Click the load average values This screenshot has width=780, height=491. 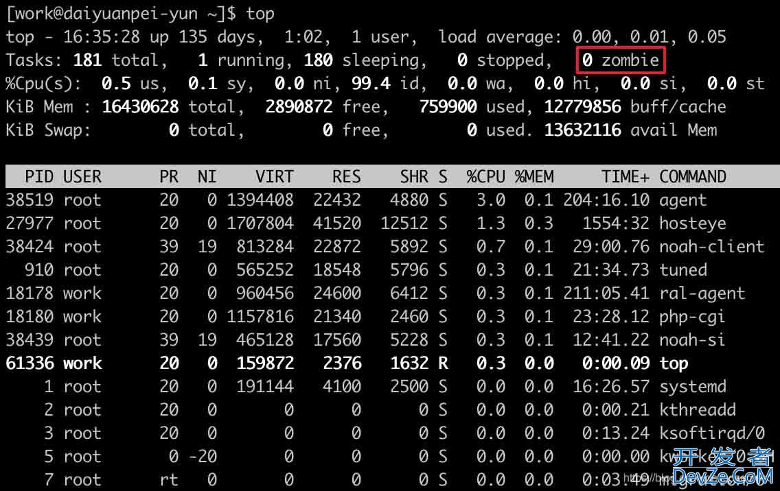tap(649, 37)
